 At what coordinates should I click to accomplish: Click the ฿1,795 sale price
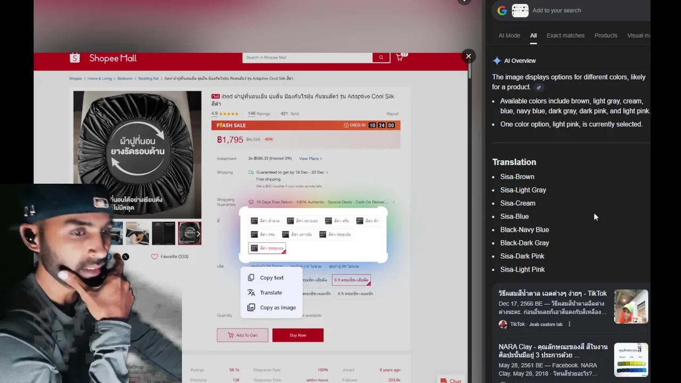[230, 139]
